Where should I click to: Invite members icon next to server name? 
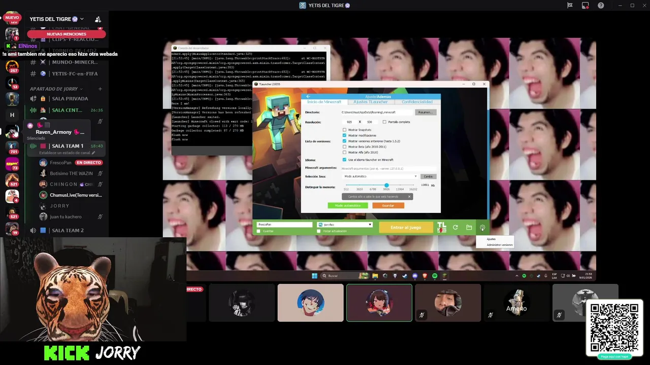[97, 19]
